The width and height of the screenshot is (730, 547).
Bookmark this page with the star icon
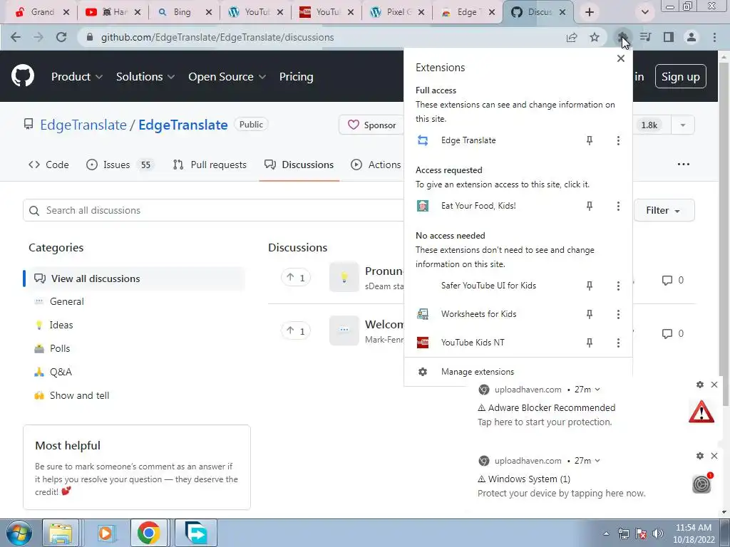(595, 37)
